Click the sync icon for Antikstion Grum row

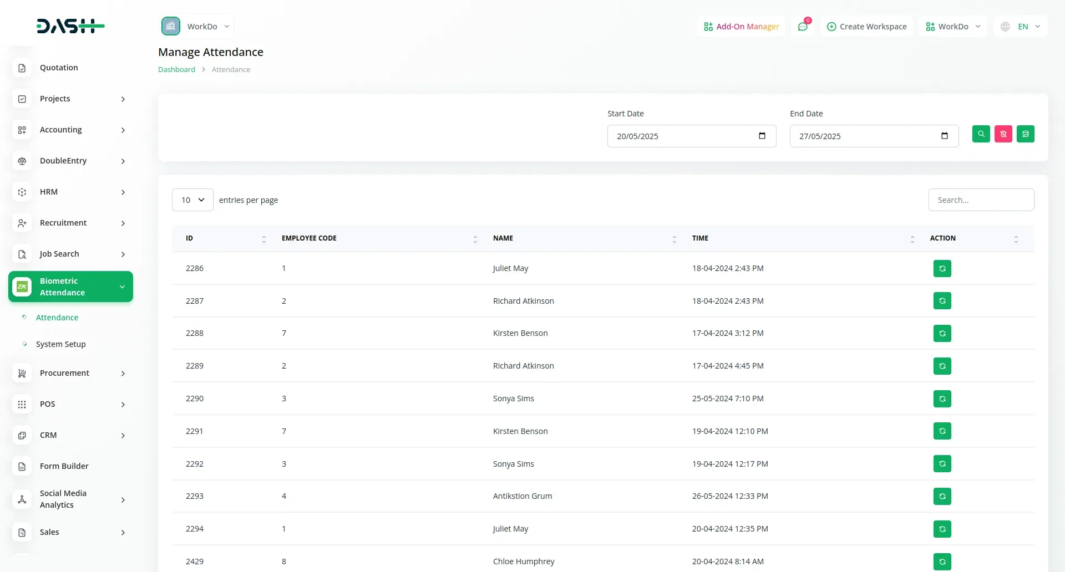pyautogui.click(x=942, y=497)
